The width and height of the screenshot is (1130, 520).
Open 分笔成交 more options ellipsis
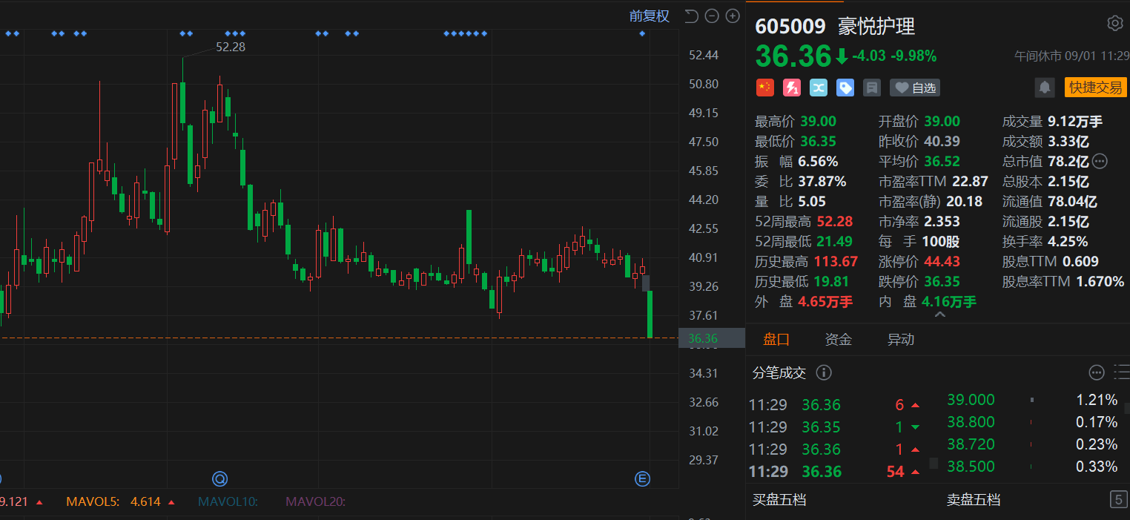(x=1097, y=372)
